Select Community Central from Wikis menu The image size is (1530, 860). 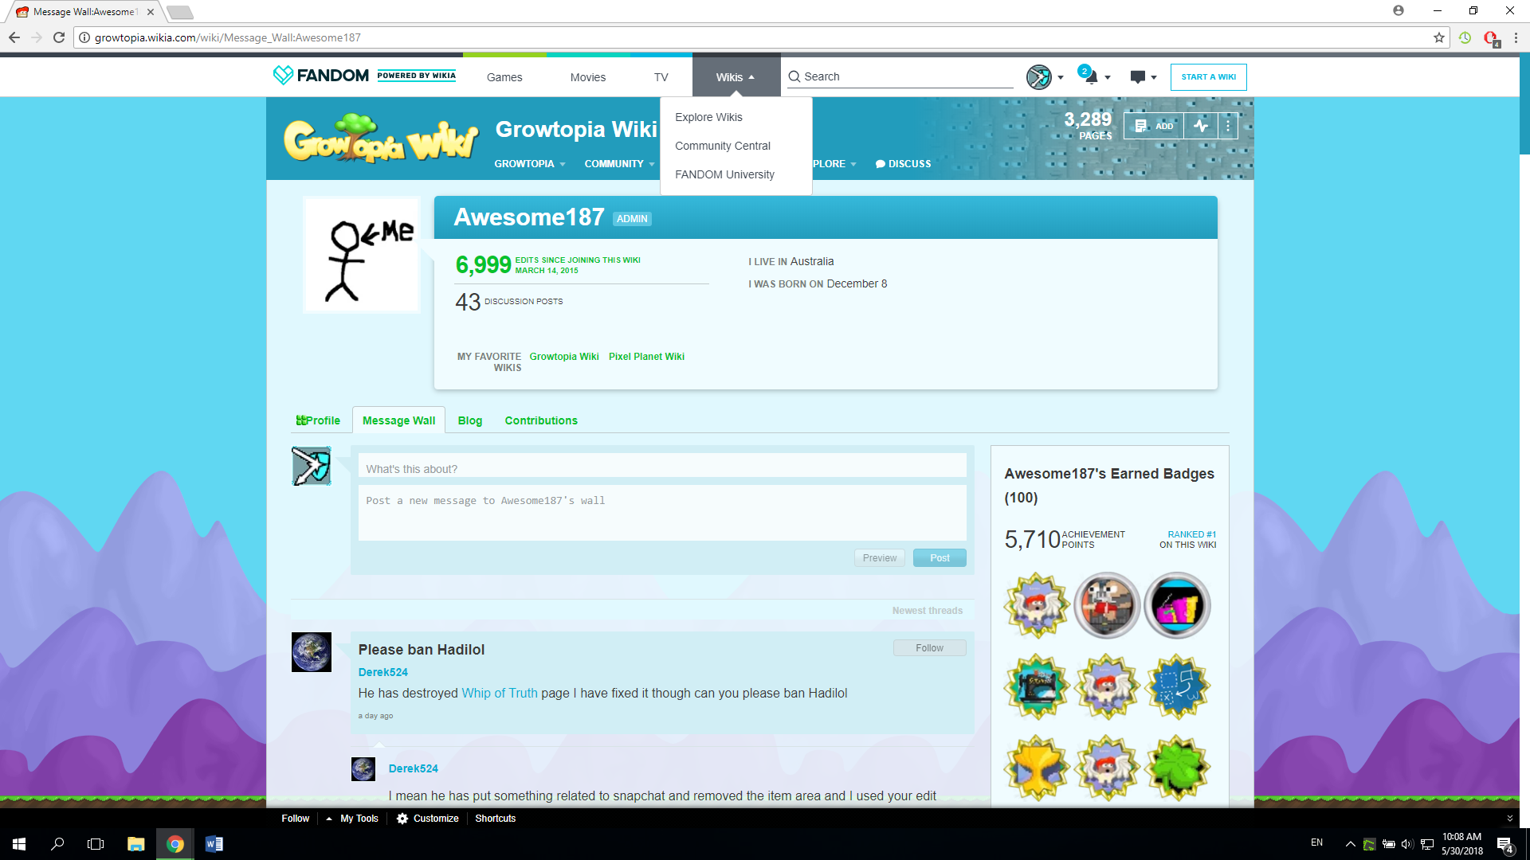point(722,146)
